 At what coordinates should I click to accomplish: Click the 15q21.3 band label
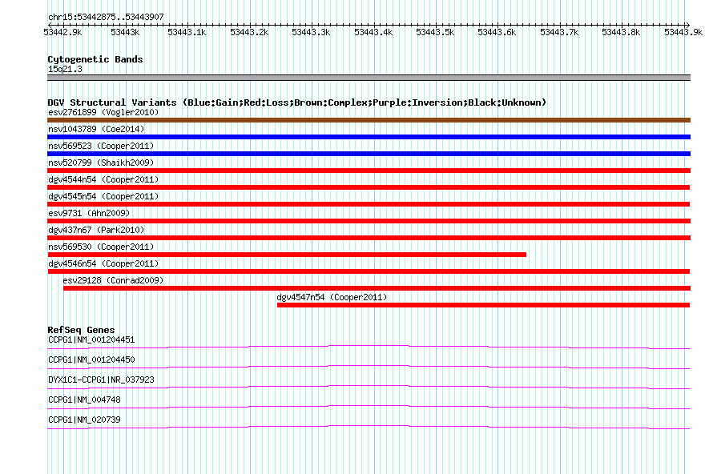[x=65, y=69]
